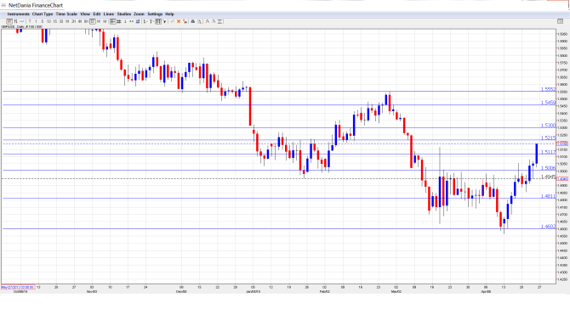The image size is (570, 320).
Task: Click the stacked-bars toolbar icon
Action: 138,22
